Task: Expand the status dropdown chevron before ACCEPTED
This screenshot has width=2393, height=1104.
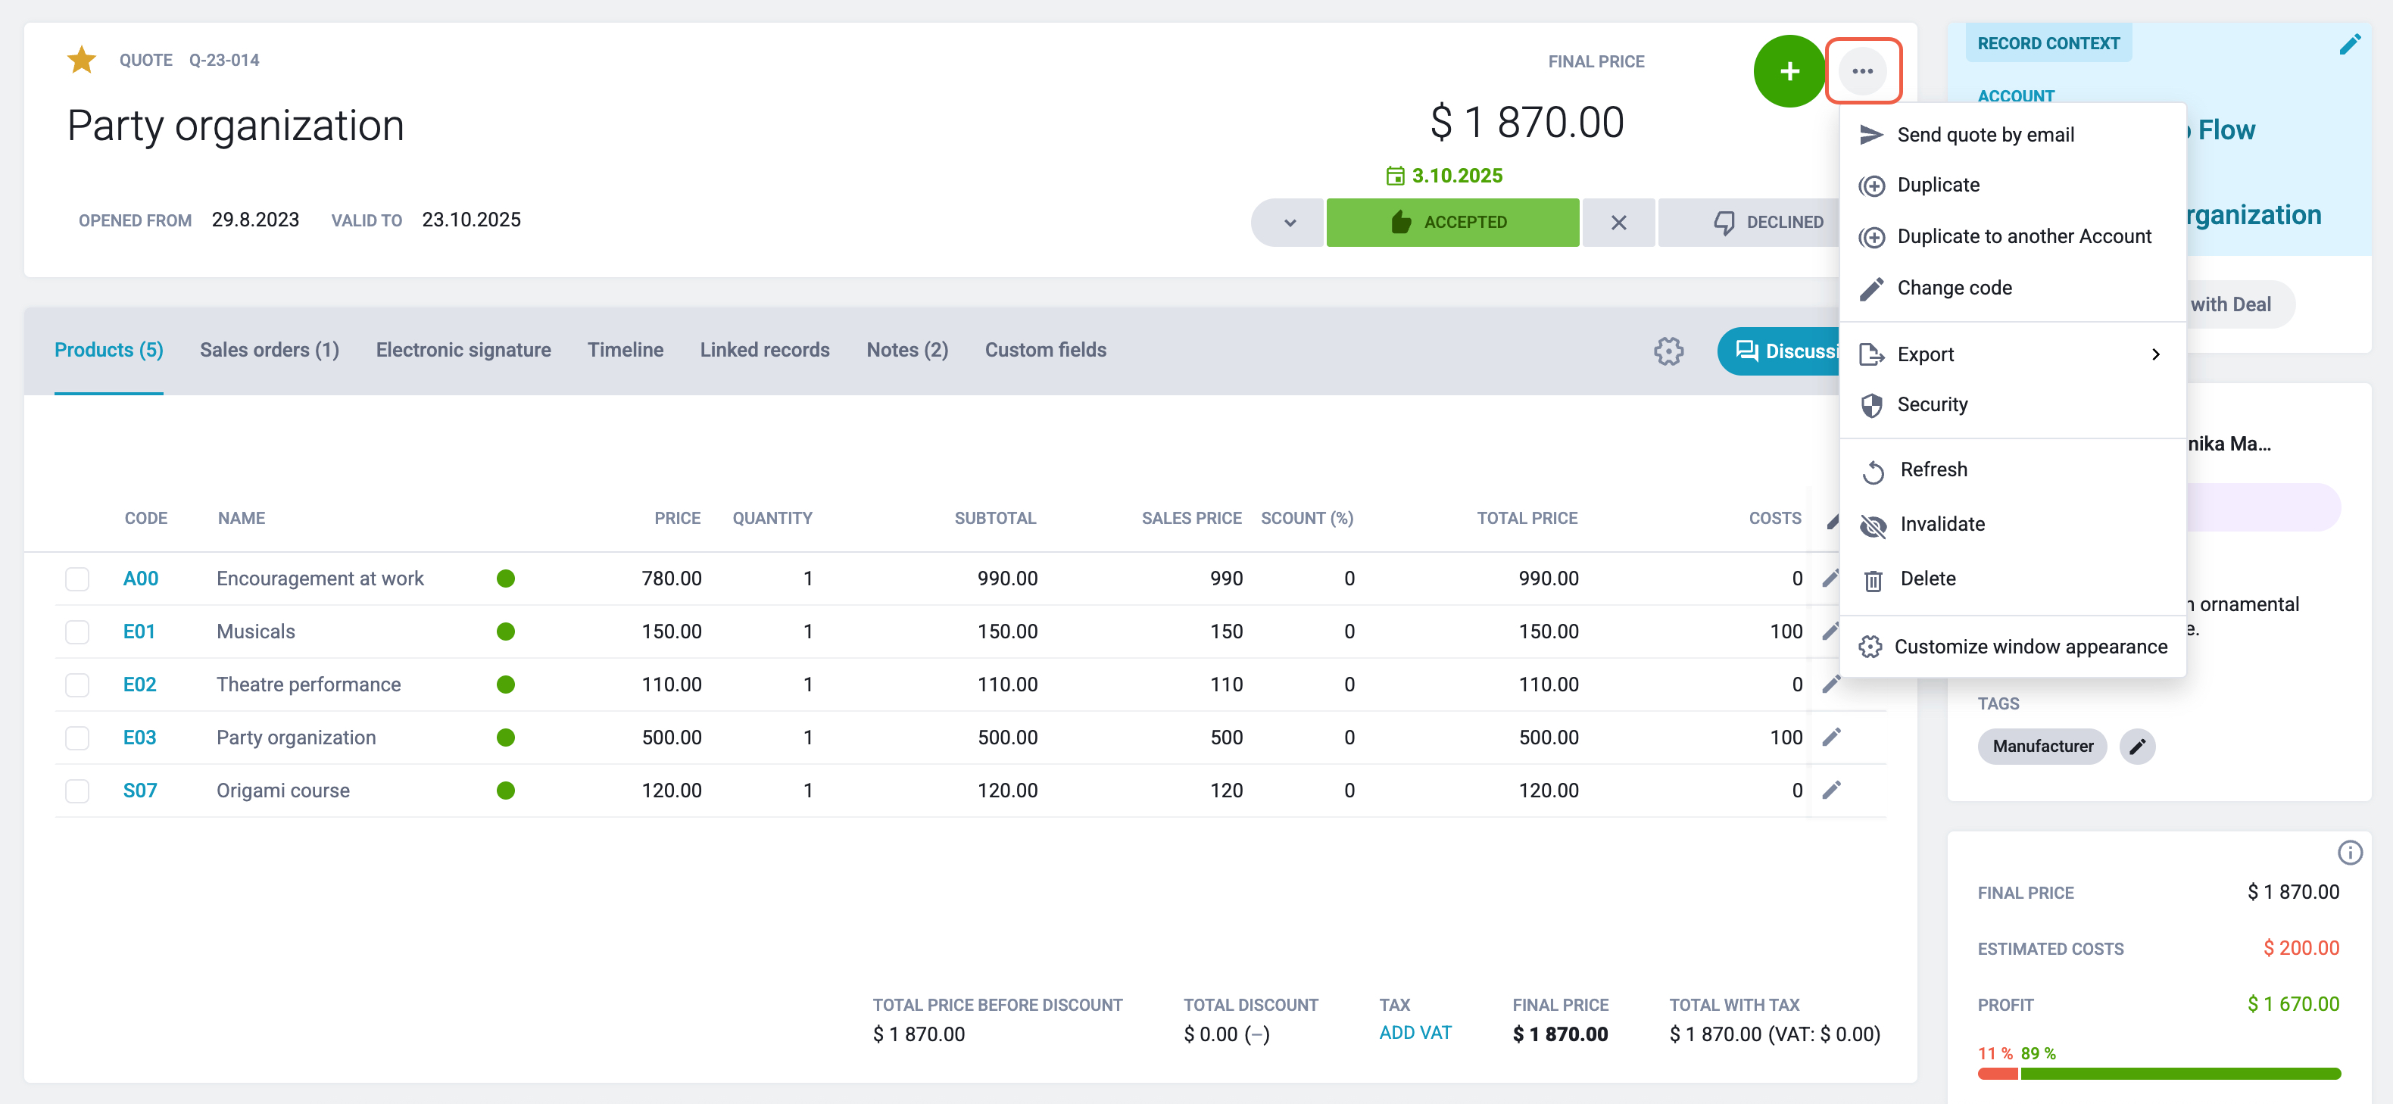Action: tap(1288, 223)
